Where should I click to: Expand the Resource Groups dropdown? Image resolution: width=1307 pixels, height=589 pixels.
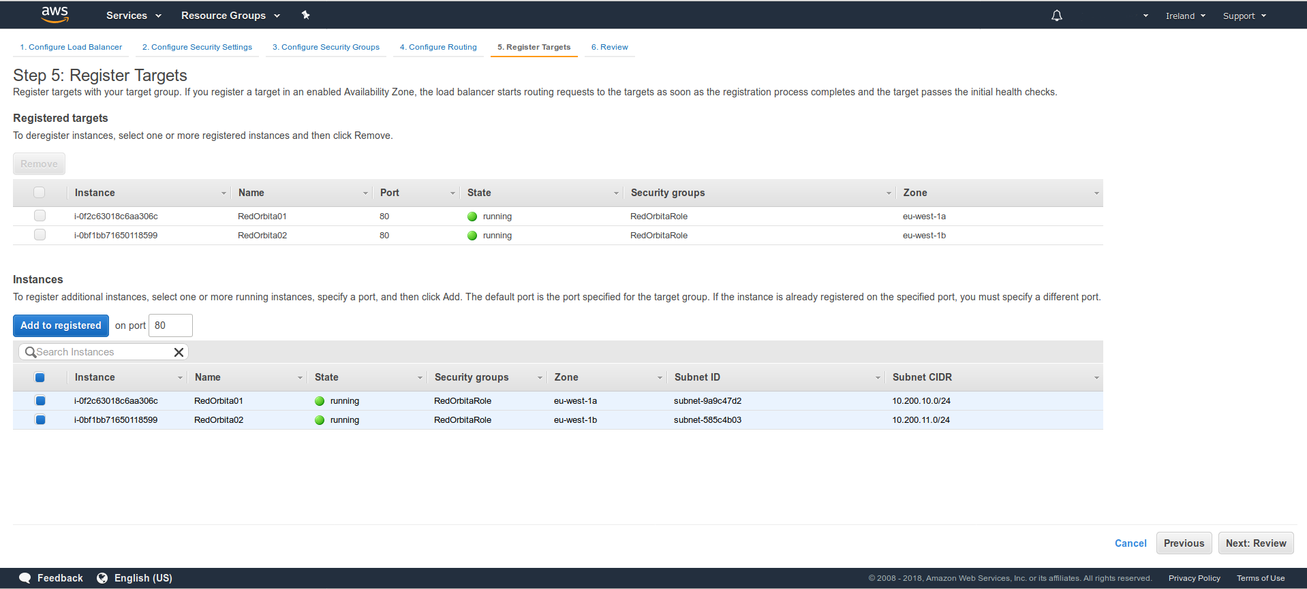point(230,16)
